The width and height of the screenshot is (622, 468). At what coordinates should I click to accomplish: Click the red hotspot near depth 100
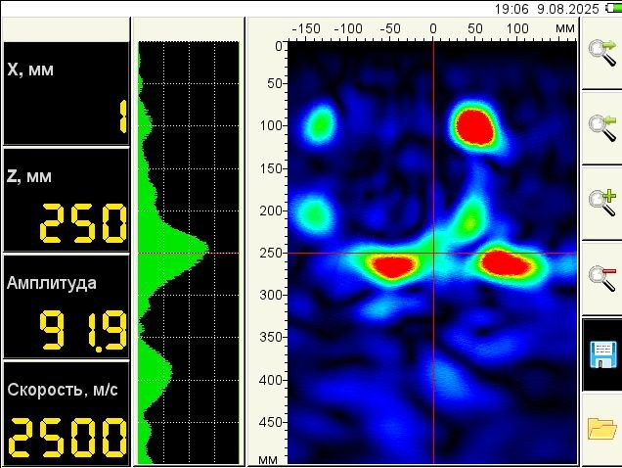pos(474,125)
